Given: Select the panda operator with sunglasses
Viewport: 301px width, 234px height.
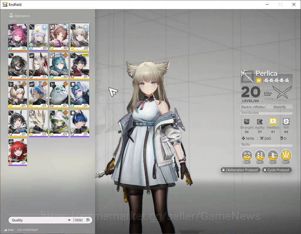Looking at the screenshot, I should (x=59, y=95).
